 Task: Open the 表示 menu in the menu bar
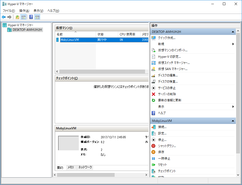(x=38, y=11)
